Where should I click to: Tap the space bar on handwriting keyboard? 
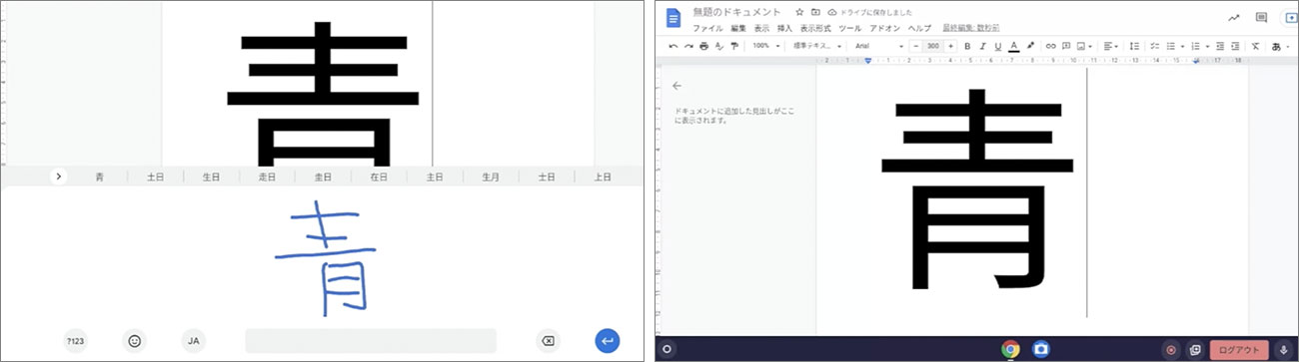pyautogui.click(x=371, y=340)
